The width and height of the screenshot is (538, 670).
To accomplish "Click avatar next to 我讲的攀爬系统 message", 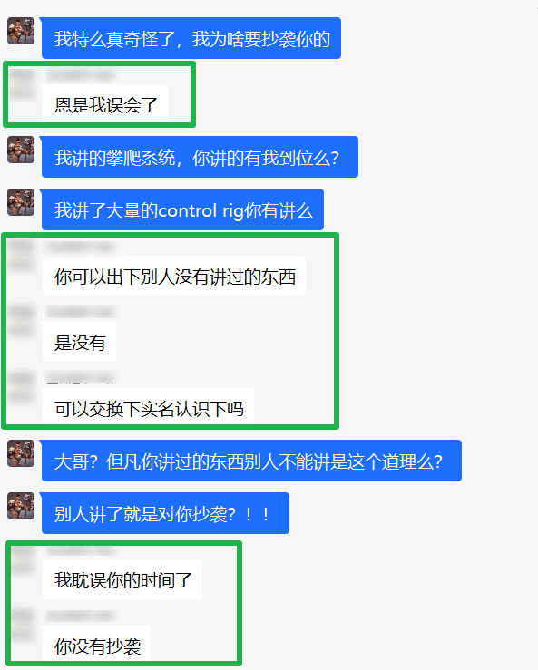I will coord(21,150).
